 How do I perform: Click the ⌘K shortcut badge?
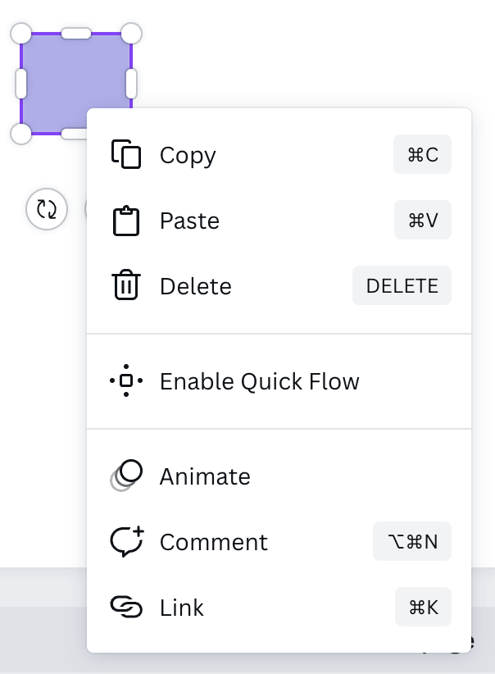[423, 607]
